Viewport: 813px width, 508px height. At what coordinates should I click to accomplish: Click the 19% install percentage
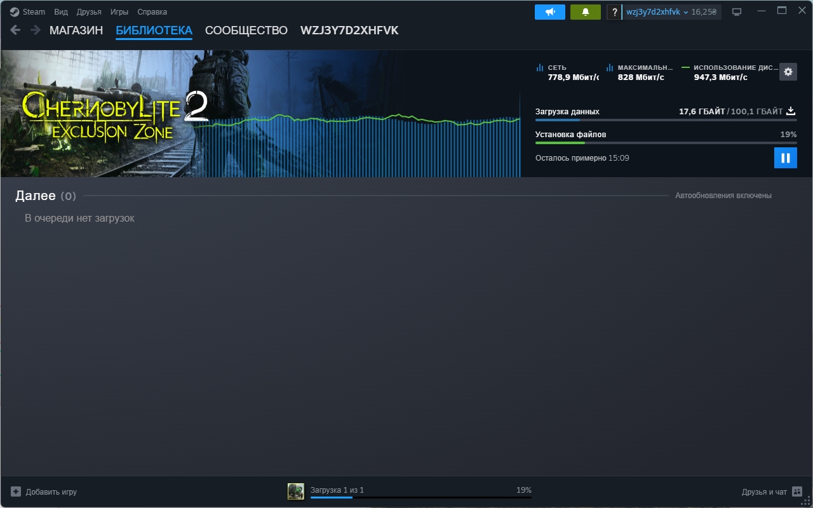coord(788,135)
